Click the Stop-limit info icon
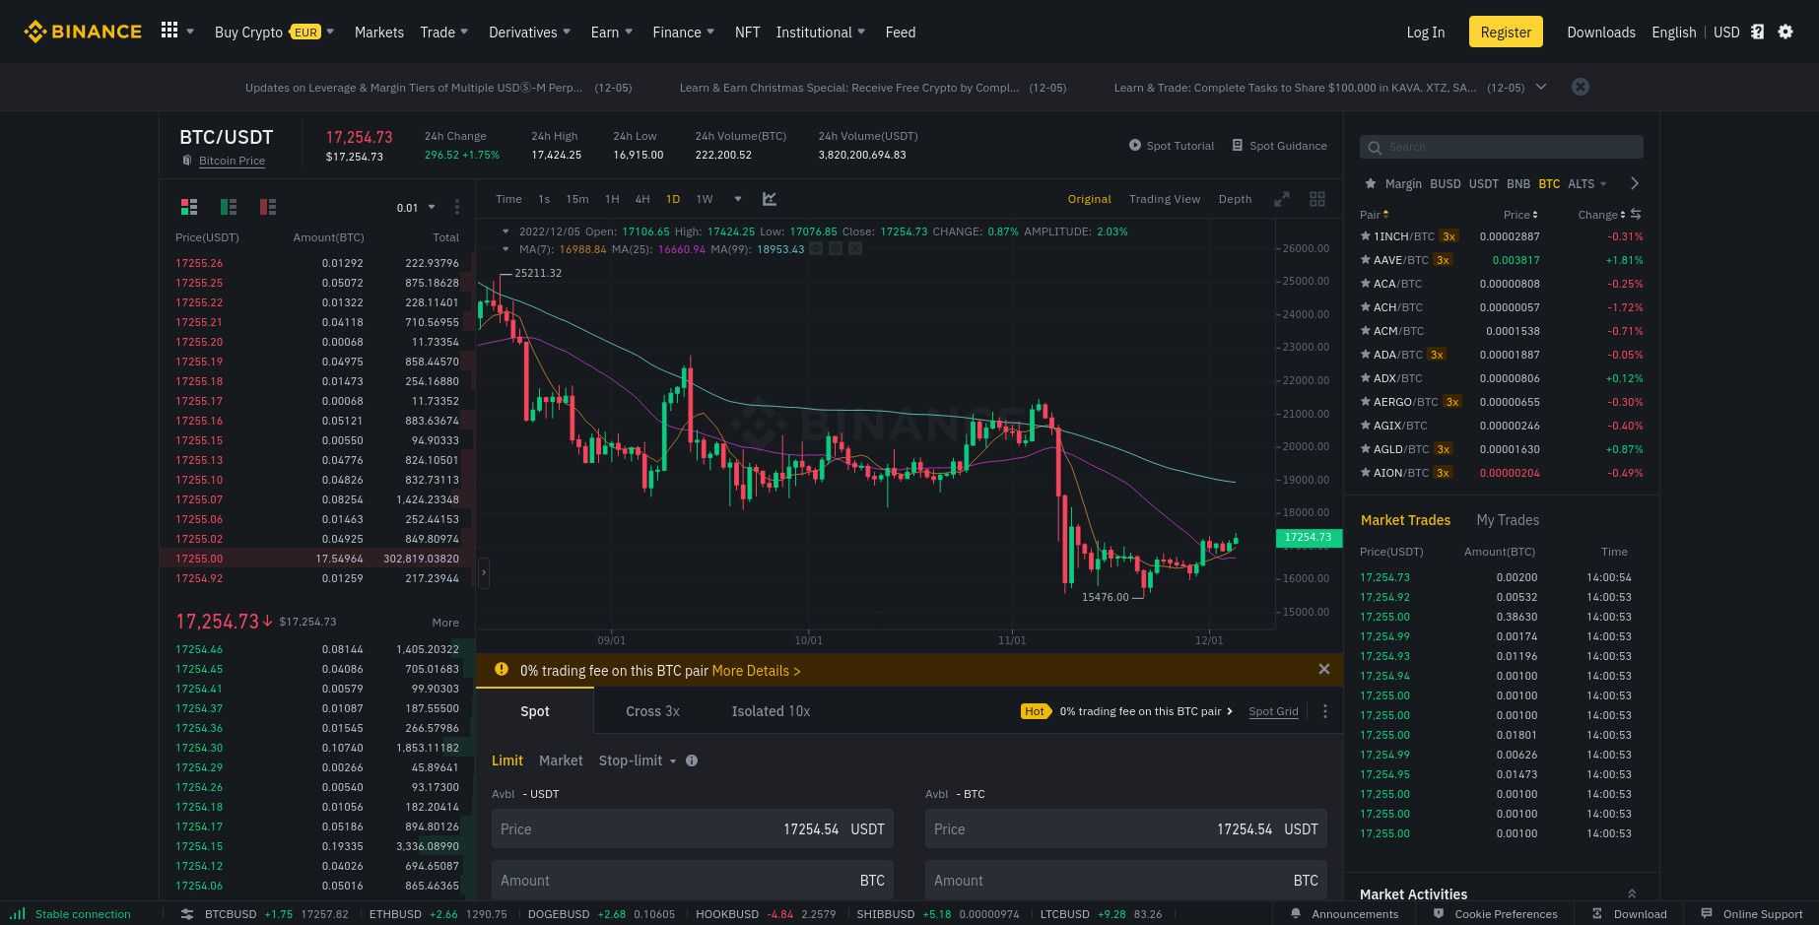This screenshot has height=925, width=1819. click(692, 760)
